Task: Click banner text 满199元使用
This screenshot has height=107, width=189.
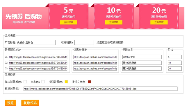Action: click(x=114, y=17)
